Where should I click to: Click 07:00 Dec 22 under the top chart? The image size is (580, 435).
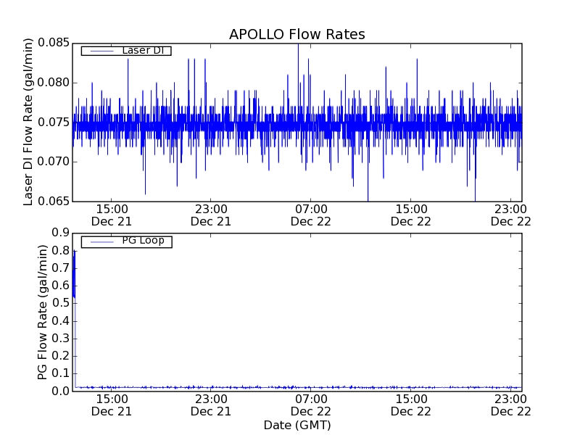pyautogui.click(x=311, y=215)
